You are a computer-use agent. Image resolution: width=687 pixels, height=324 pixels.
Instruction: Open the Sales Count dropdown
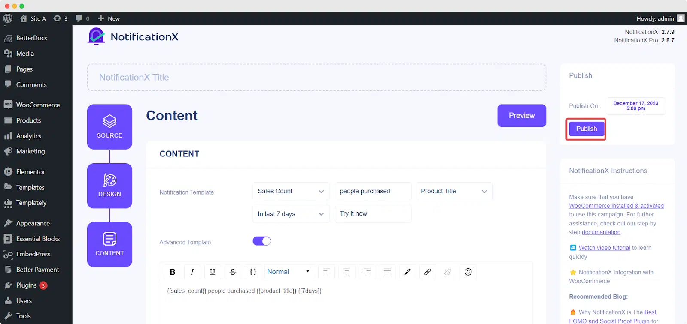coord(291,191)
